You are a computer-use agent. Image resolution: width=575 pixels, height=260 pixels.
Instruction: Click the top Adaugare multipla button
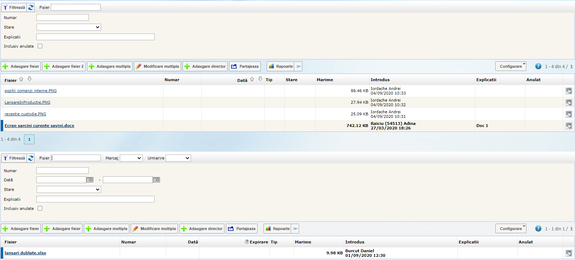tap(110, 66)
